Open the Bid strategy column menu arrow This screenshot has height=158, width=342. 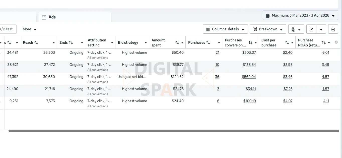(x=146, y=43)
